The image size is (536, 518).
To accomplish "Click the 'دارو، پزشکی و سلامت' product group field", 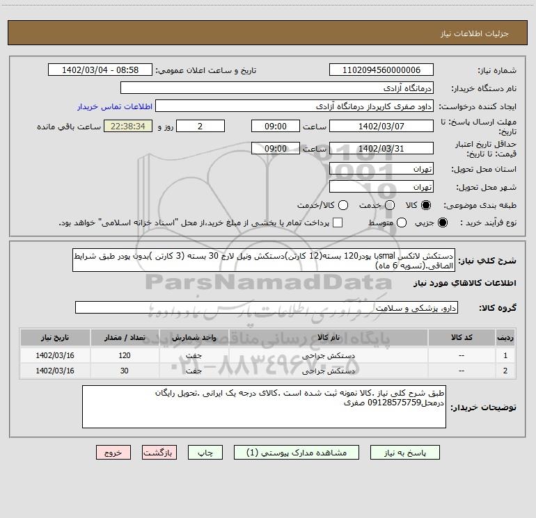I will [266, 307].
